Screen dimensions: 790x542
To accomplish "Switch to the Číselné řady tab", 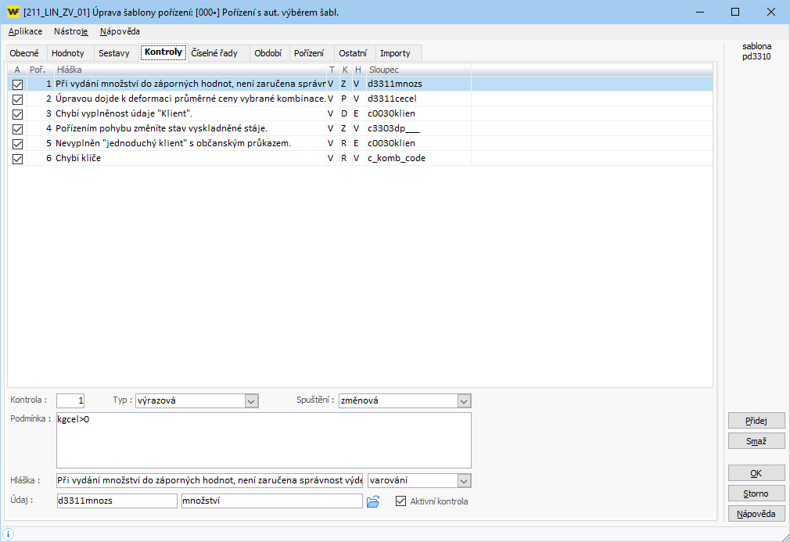I will [x=219, y=53].
